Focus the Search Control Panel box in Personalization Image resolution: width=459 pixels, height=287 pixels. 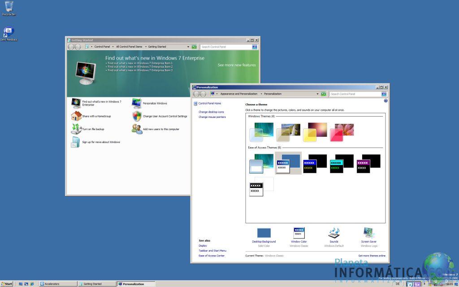pyautogui.click(x=355, y=94)
